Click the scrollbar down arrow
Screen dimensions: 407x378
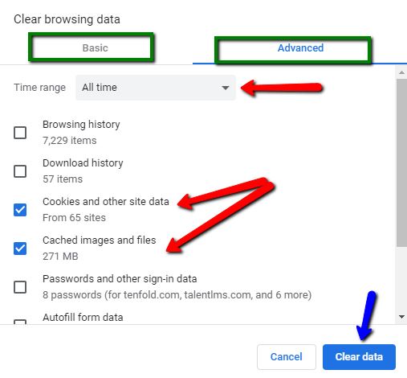[x=401, y=317]
